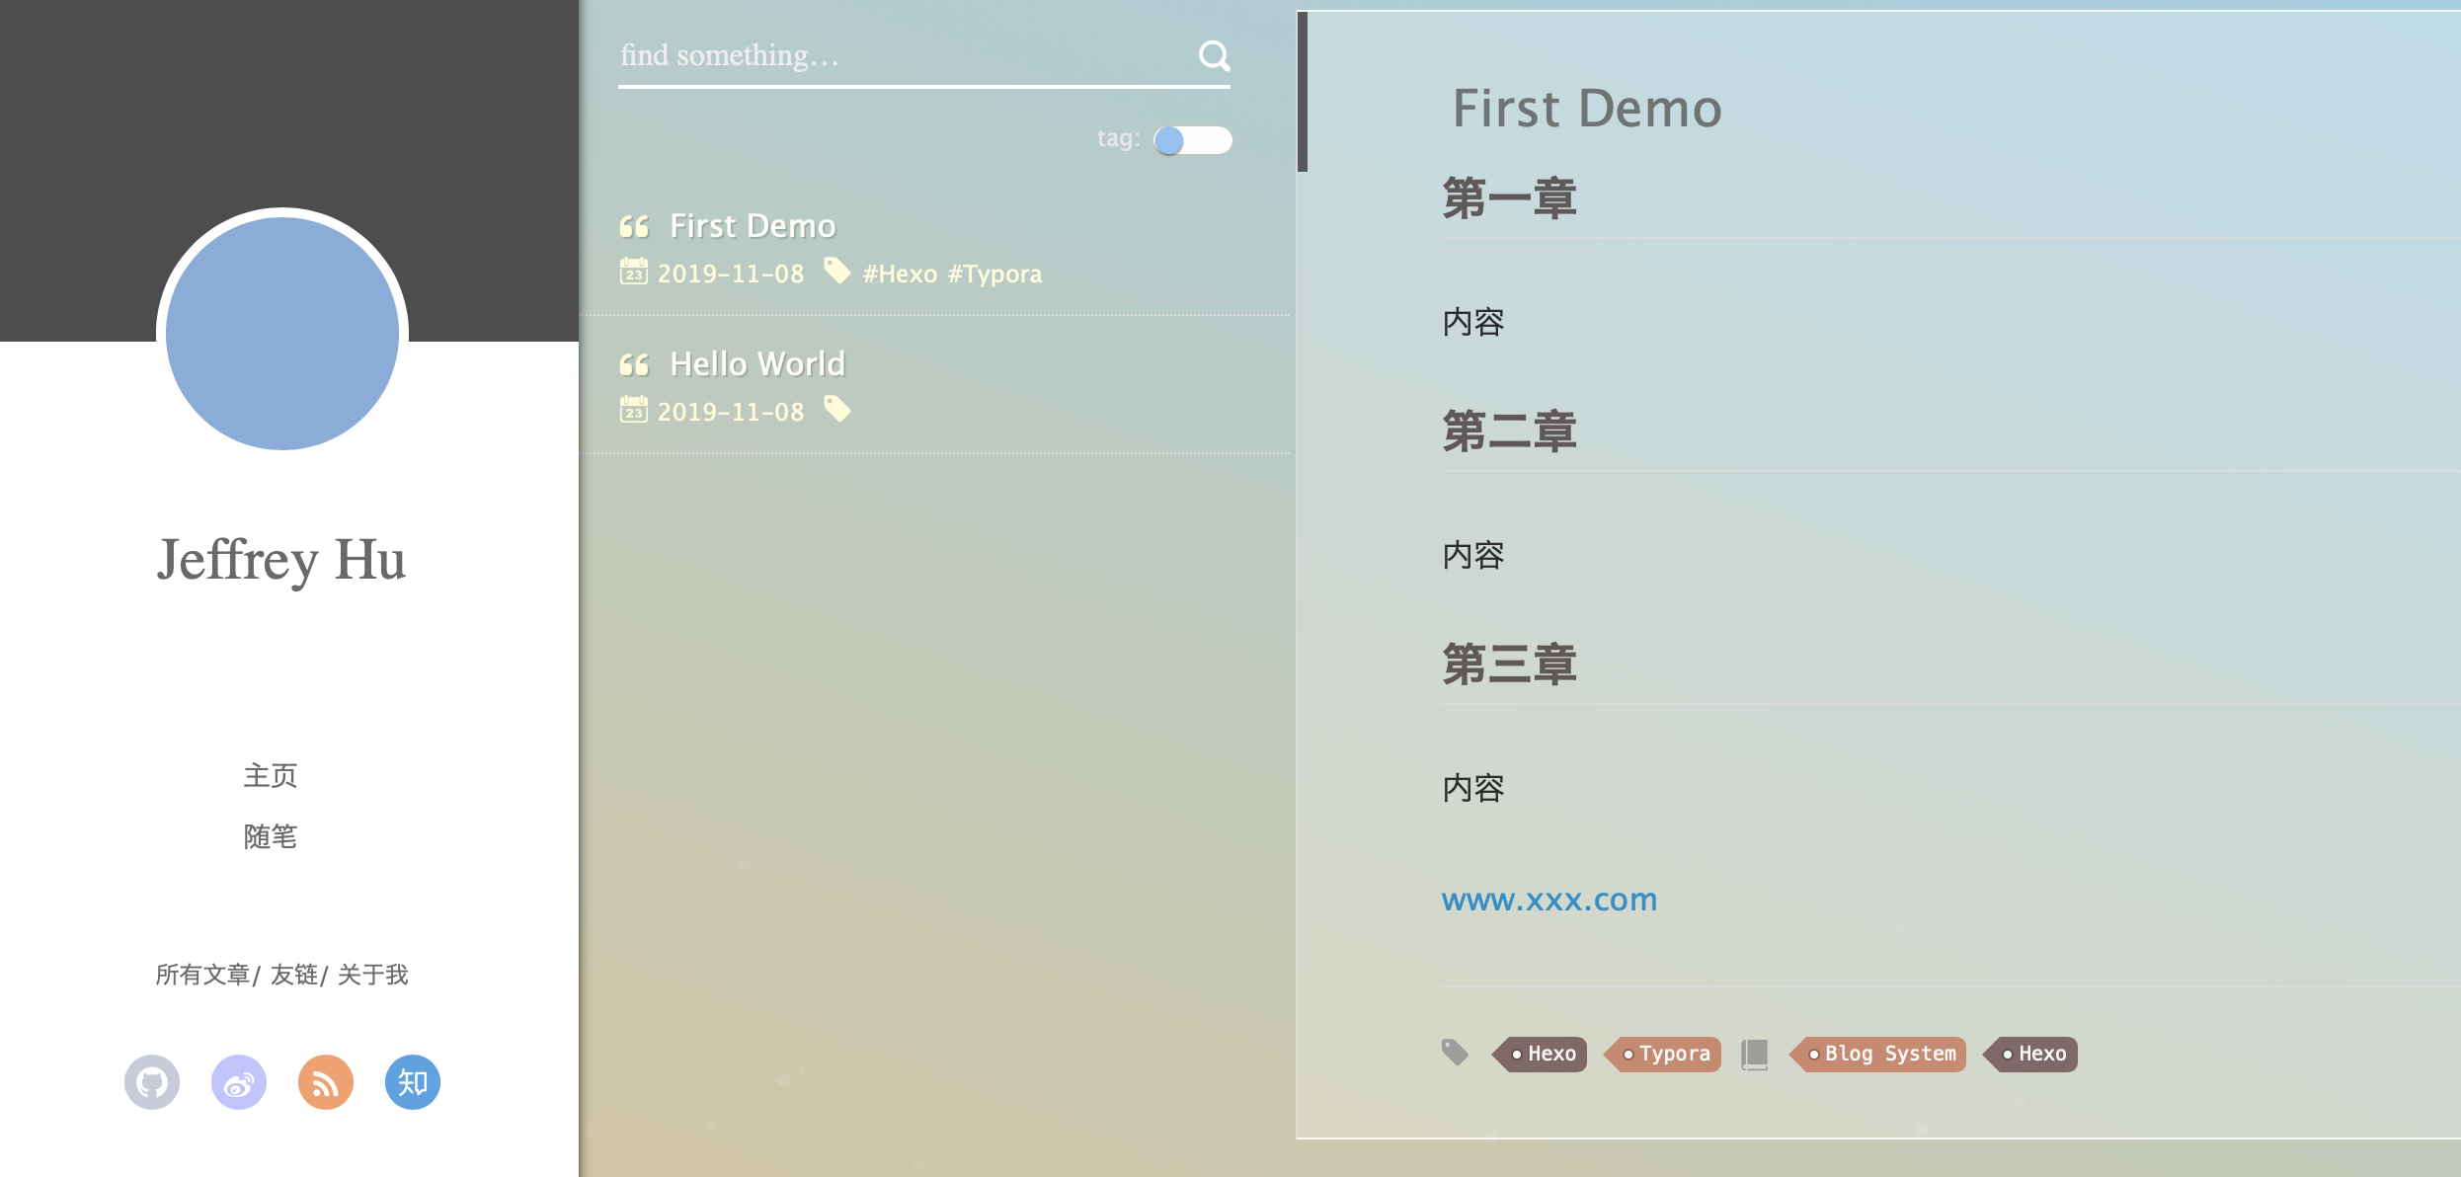The width and height of the screenshot is (2461, 1177).
Task: Click the blue avatar circle
Action: click(282, 334)
